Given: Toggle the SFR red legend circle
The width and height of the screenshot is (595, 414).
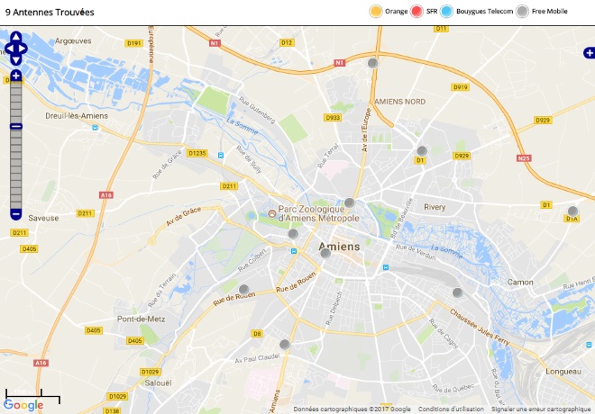Looking at the screenshot, I should (416, 12).
